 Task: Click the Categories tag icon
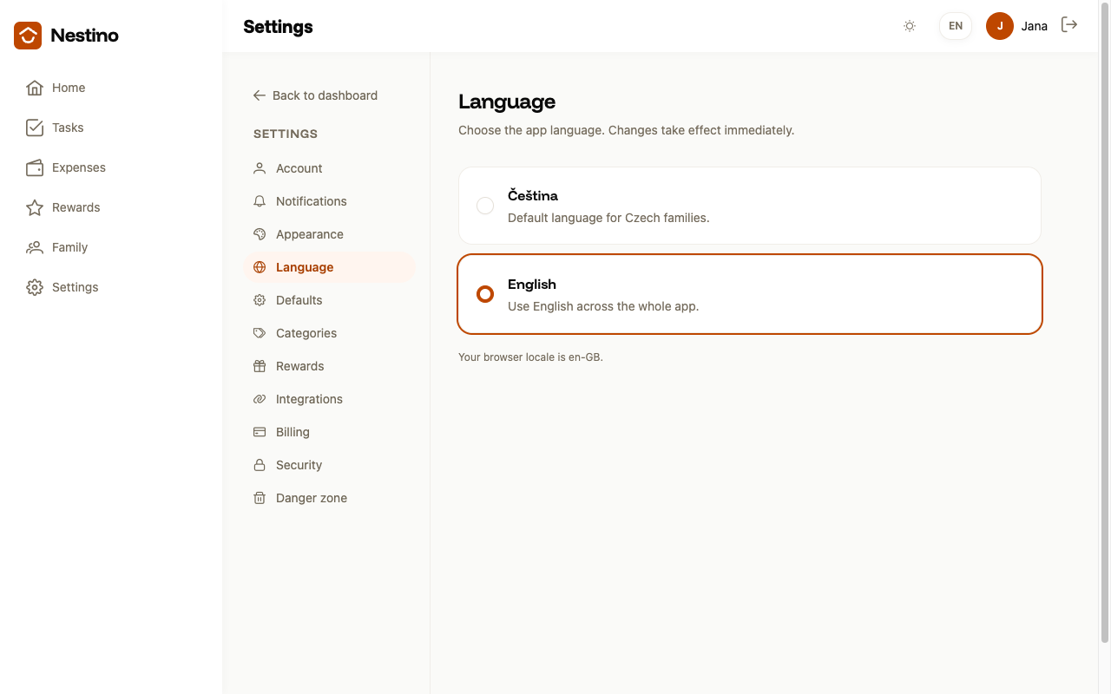coord(260,333)
